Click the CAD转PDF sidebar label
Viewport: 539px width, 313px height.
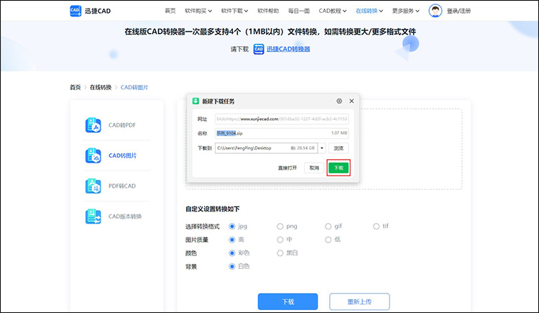122,125
